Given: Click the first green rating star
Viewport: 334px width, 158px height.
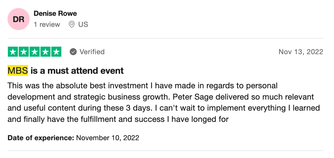Looking at the screenshot, I should [x=13, y=52].
